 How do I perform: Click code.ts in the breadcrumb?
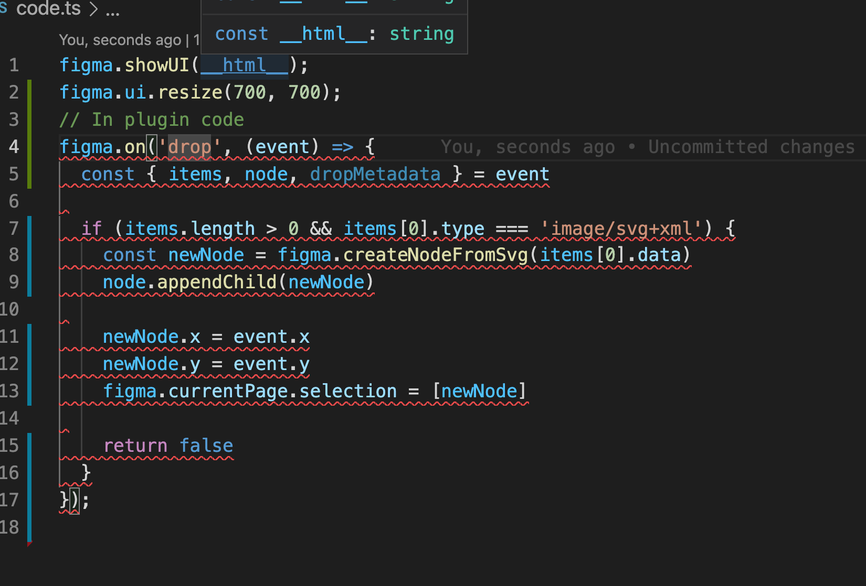click(48, 8)
